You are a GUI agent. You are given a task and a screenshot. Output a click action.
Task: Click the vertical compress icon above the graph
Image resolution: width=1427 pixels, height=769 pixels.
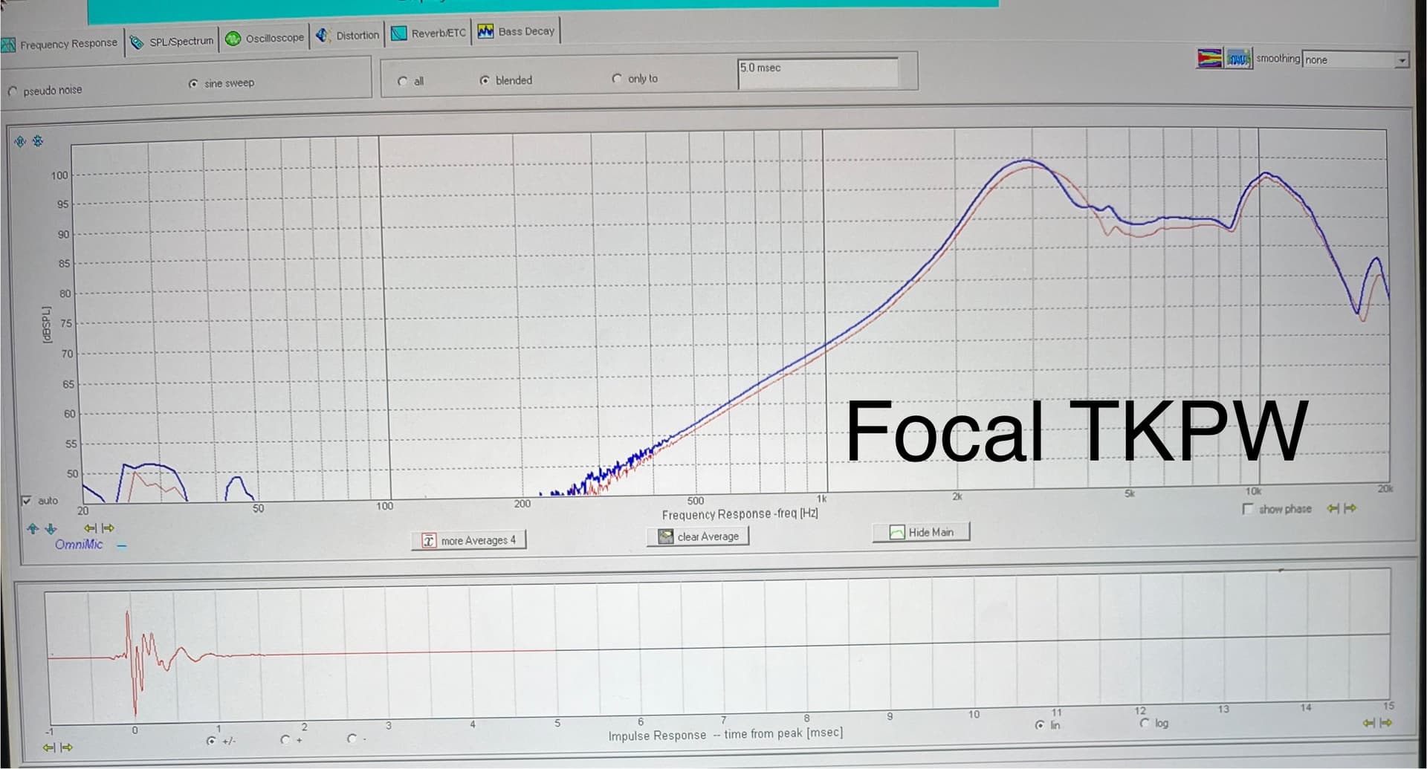(x=38, y=141)
